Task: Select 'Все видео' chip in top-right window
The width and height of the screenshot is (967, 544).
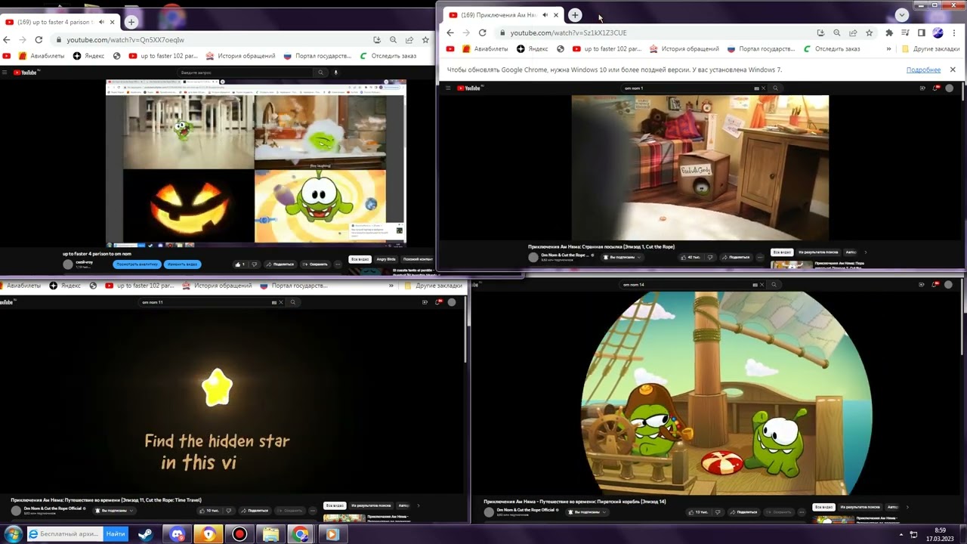Action: pos(782,252)
